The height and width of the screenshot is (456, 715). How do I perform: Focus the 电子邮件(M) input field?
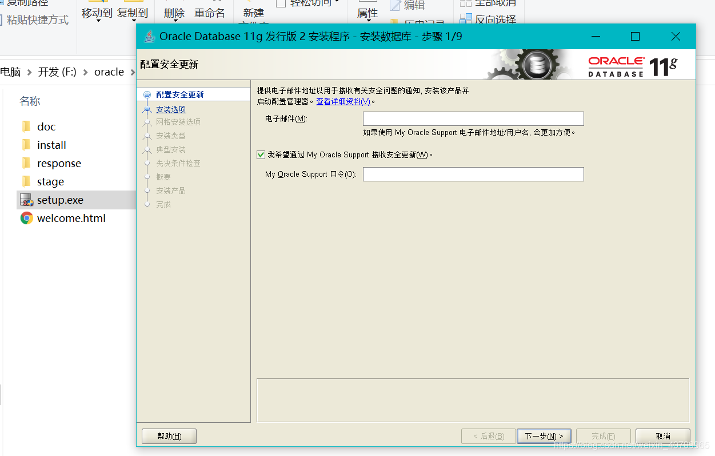[473, 118]
